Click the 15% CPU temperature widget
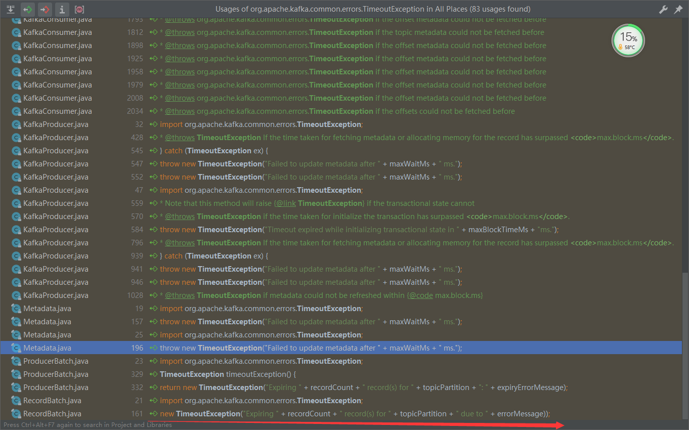 pos(628,40)
